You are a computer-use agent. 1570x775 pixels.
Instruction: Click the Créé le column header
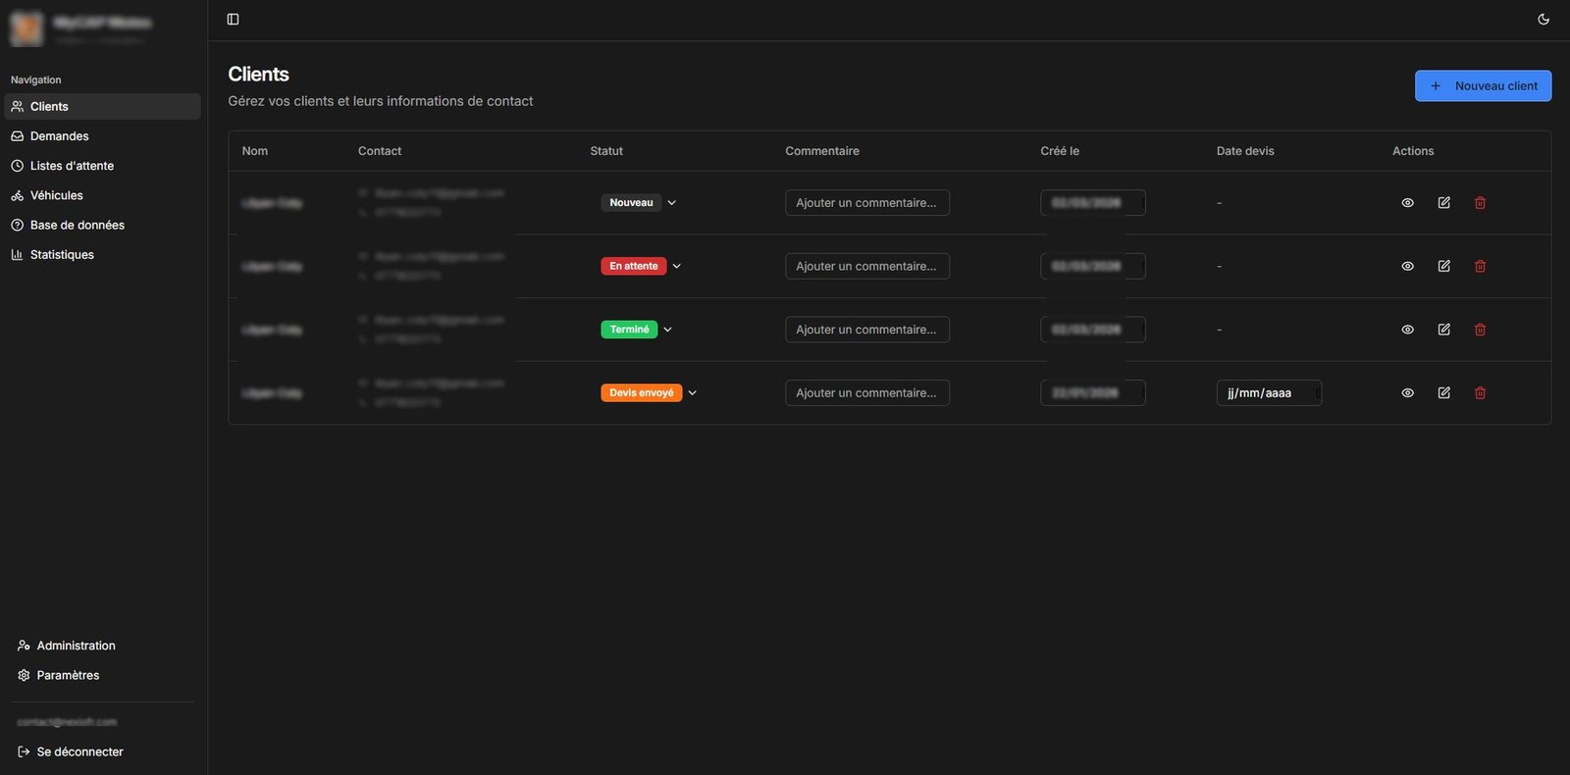tap(1060, 151)
